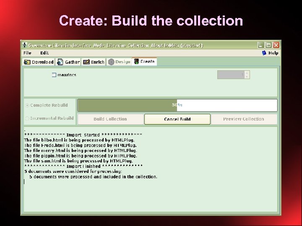Click the Frodo.html log line

[80, 145]
